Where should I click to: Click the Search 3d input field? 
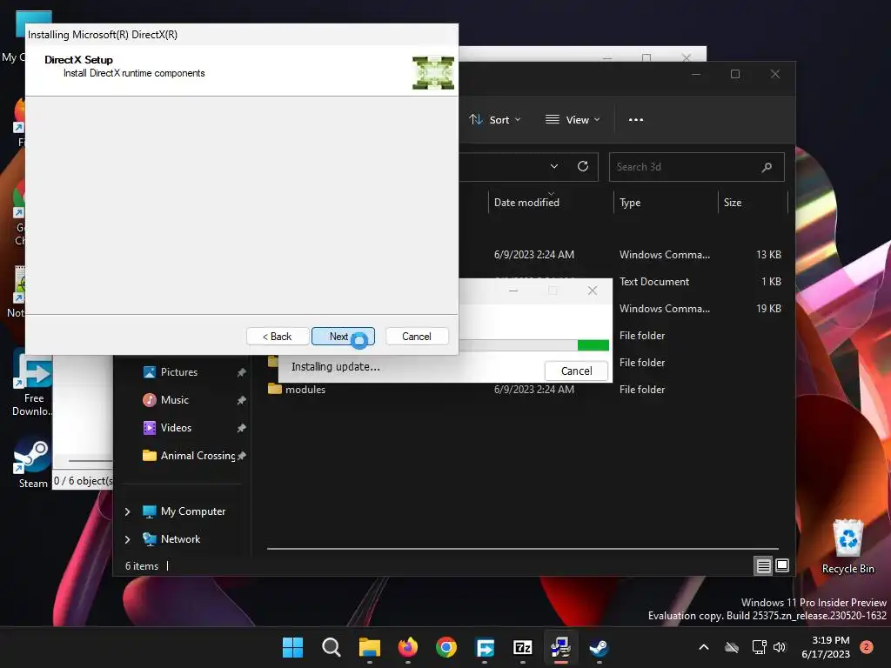coord(686,167)
